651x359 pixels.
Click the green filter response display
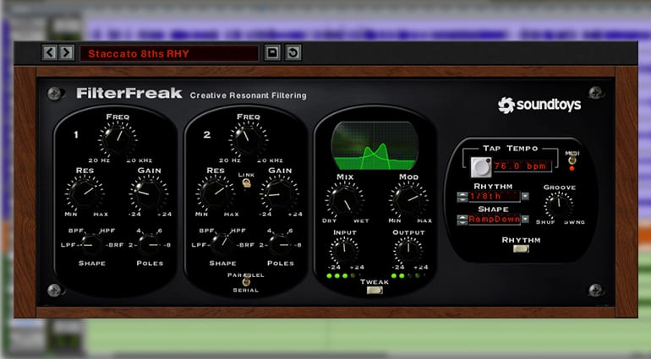pos(375,145)
